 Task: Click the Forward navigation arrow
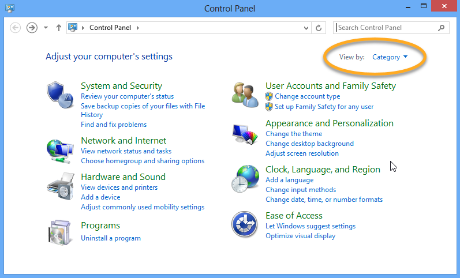32,28
